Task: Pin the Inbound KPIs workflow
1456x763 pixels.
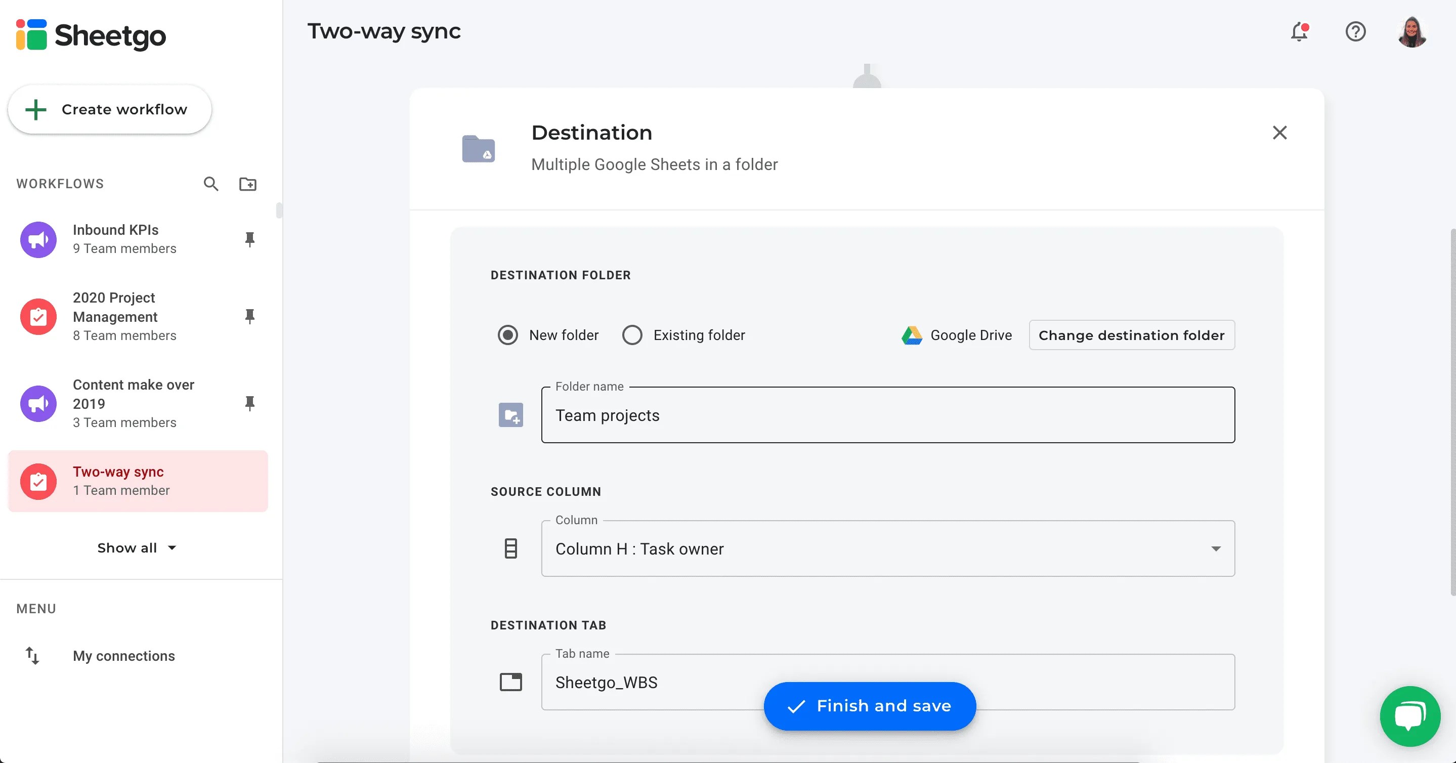Action: point(250,240)
